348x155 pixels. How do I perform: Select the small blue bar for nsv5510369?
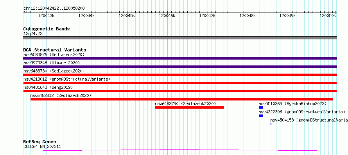[261, 107]
